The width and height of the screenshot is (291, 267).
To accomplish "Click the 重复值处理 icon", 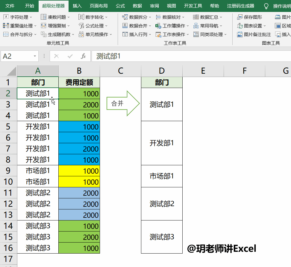I will pyautogui.click(x=6, y=26).
